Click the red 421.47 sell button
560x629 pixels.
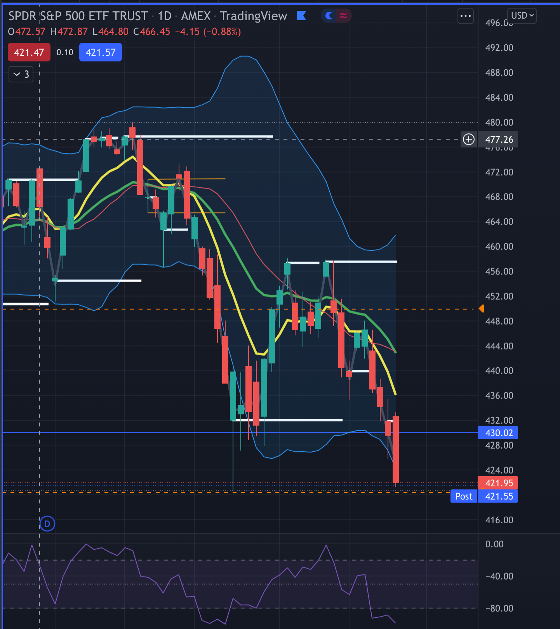tap(29, 52)
